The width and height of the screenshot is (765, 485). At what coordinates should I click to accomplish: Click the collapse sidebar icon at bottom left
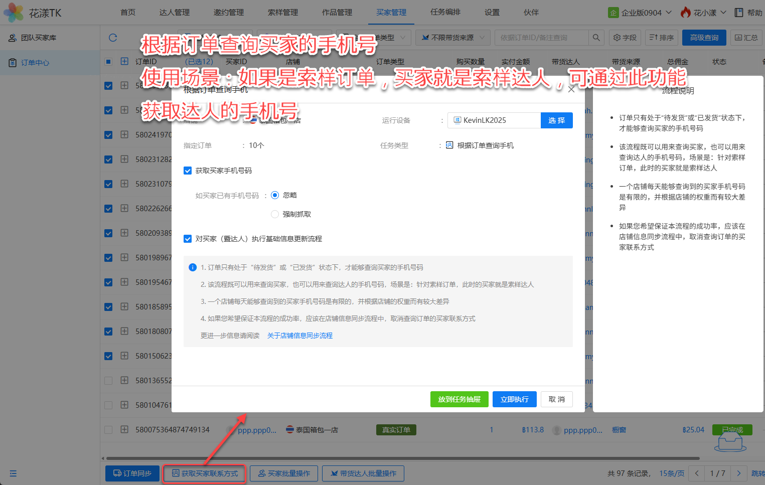(13, 473)
